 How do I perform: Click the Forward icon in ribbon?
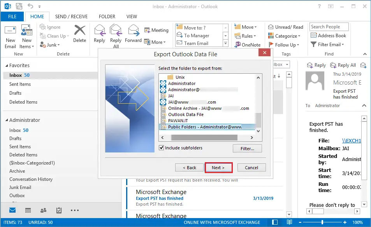[x=134, y=30]
